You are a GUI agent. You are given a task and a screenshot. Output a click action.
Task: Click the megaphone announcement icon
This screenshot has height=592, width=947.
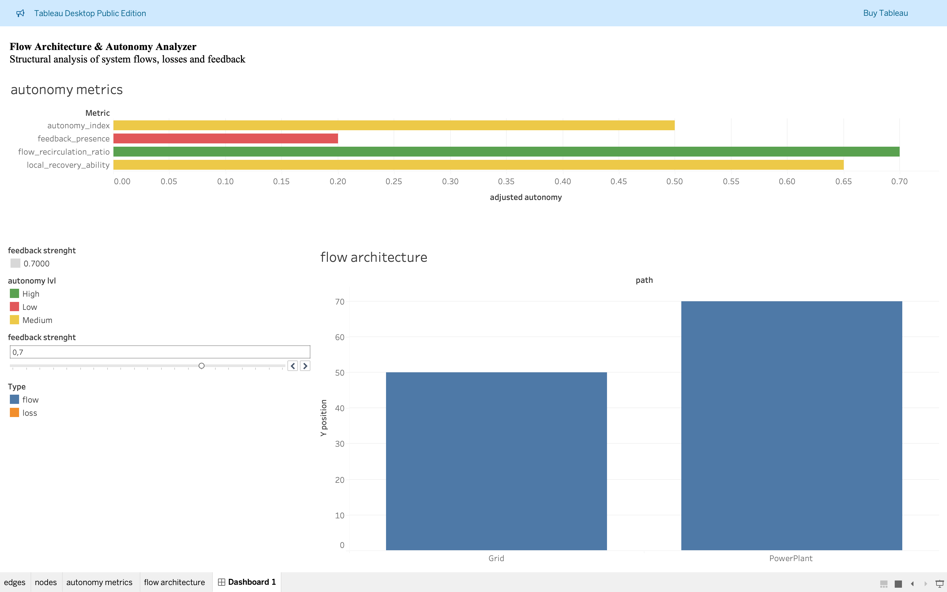point(20,13)
